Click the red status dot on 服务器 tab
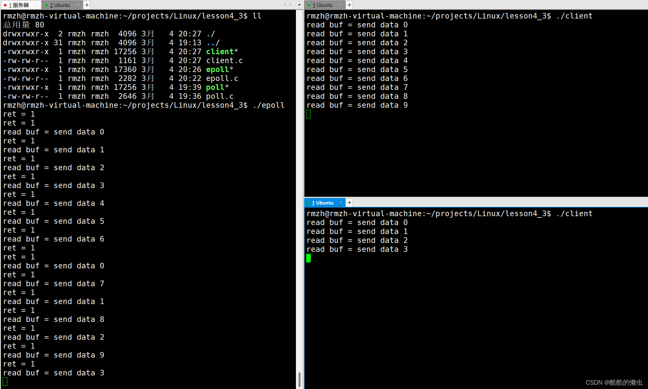Screen dimensions: 648x389 tap(5, 5)
